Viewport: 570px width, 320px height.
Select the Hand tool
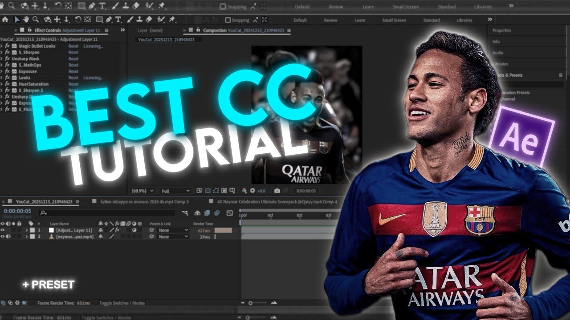coord(26,20)
